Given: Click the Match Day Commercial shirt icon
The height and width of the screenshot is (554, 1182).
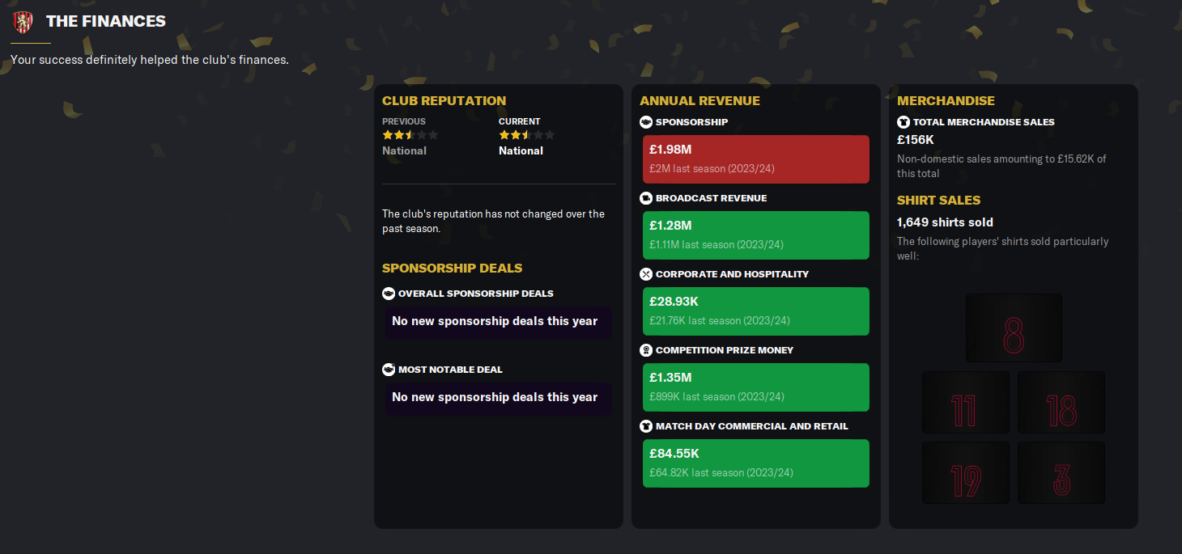Looking at the screenshot, I should click(x=646, y=426).
